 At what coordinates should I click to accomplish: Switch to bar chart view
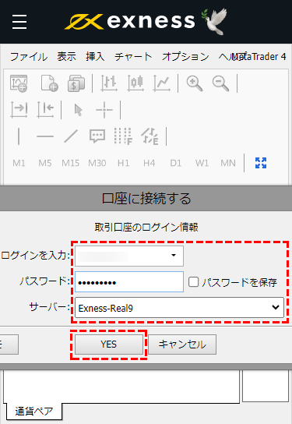(x=109, y=83)
